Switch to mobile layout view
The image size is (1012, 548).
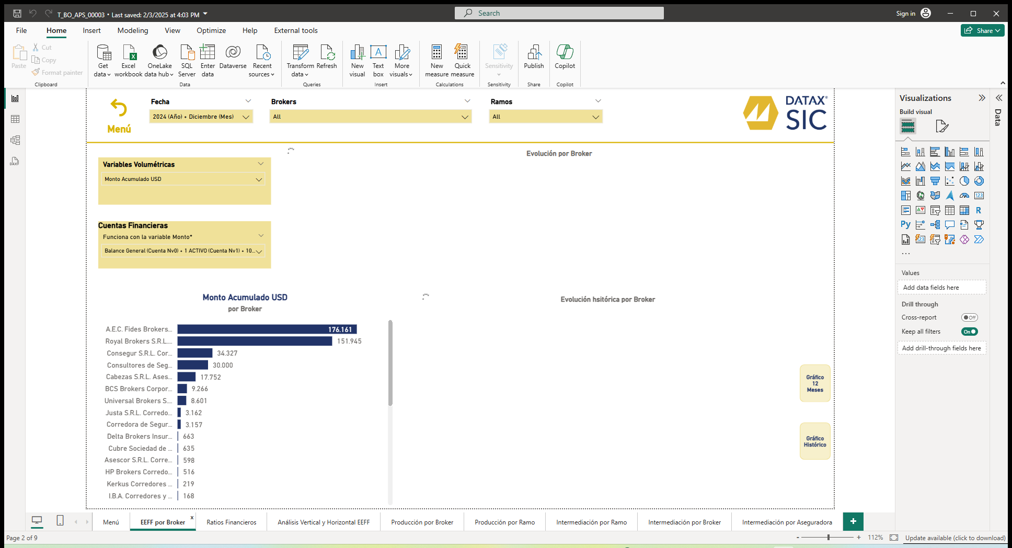click(x=60, y=521)
